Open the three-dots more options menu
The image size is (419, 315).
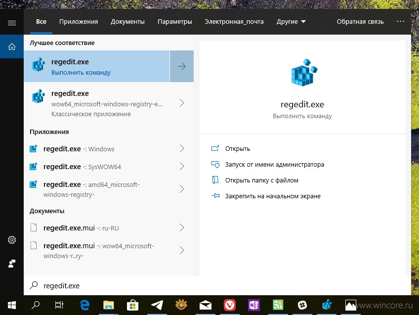coord(400,21)
